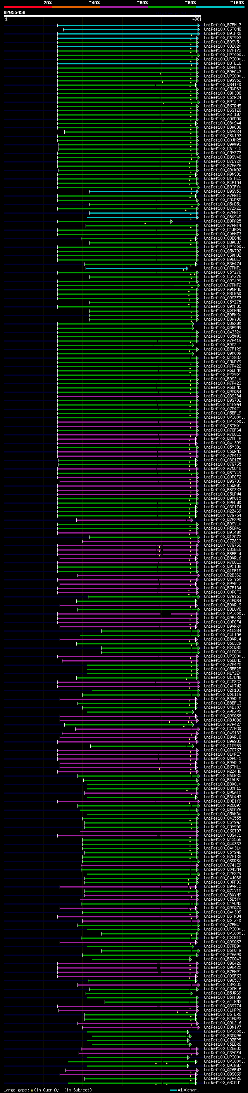Click the orange ~40% legend segment
The image size is (248, 1093).
coord(76,7)
